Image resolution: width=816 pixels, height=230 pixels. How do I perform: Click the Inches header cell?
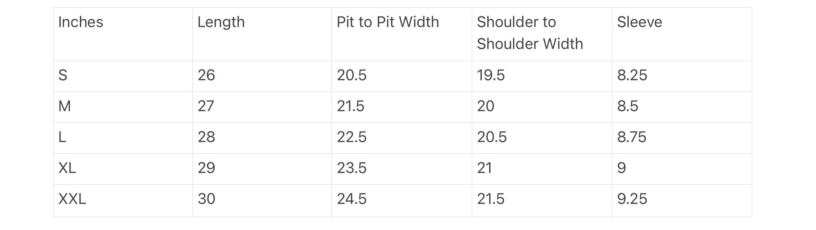[x=80, y=22]
